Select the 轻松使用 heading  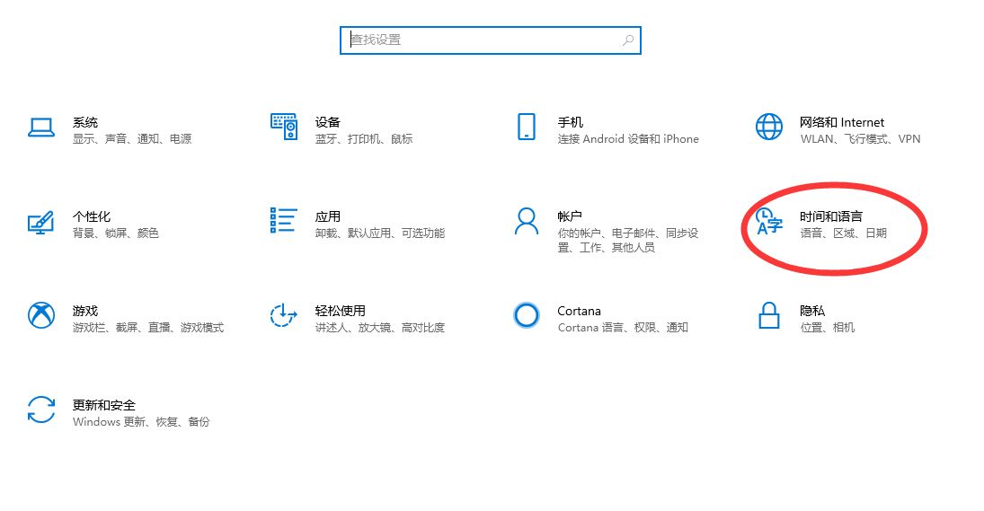point(341,311)
